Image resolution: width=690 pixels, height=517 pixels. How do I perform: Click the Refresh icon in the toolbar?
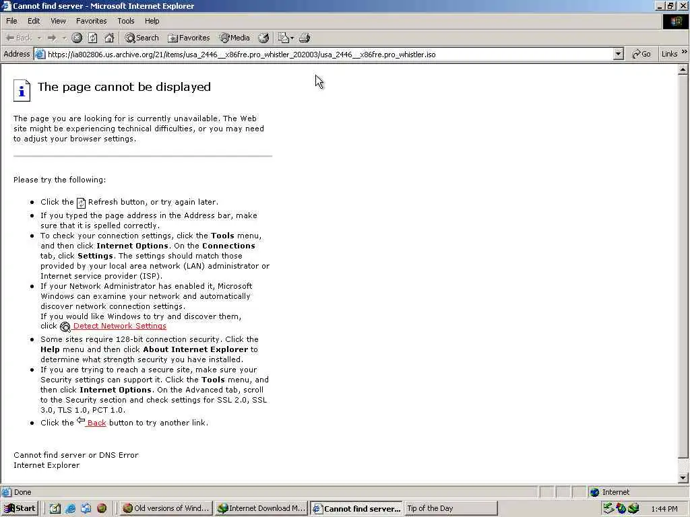click(x=92, y=38)
